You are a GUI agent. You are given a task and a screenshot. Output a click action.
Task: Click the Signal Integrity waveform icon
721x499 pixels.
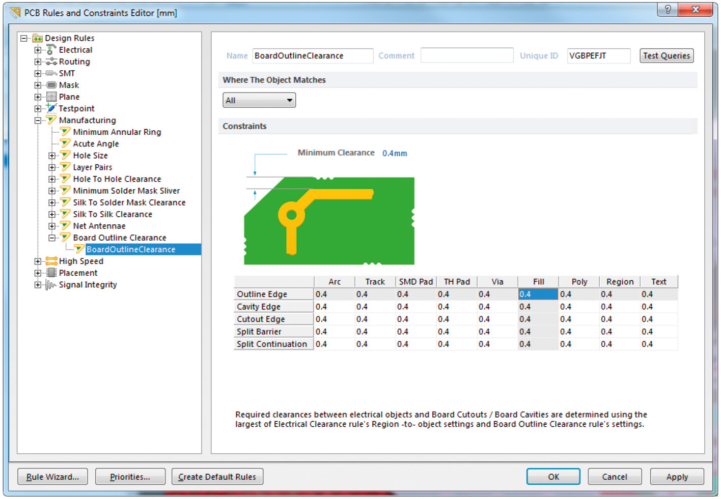(x=51, y=285)
